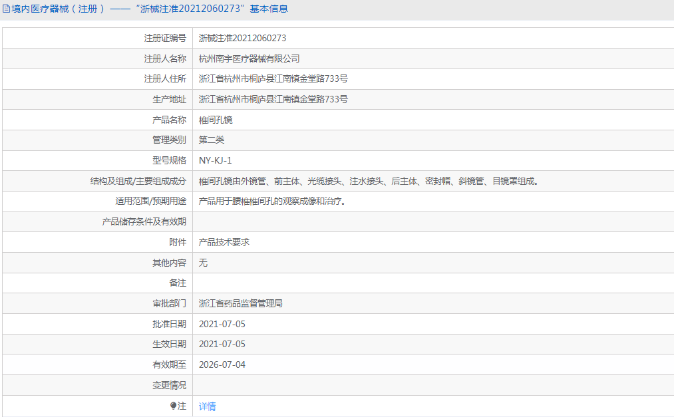Viewport: 674px width, 417px height.
Task: Click the 有效期至 label
Action: coord(170,364)
